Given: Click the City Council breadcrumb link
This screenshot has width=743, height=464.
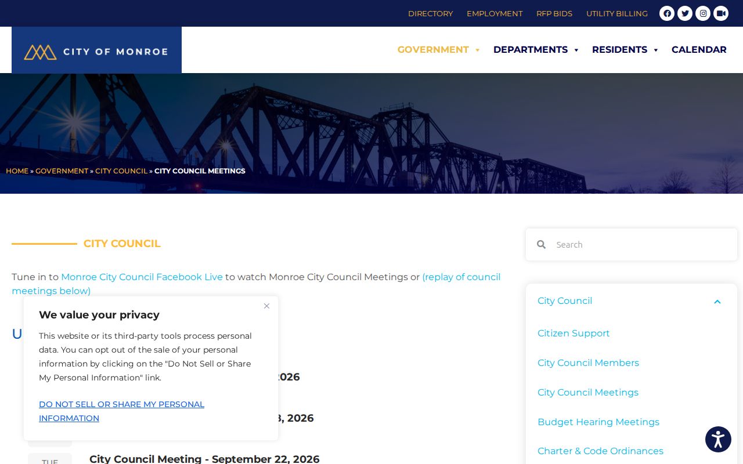Looking at the screenshot, I should [121, 171].
